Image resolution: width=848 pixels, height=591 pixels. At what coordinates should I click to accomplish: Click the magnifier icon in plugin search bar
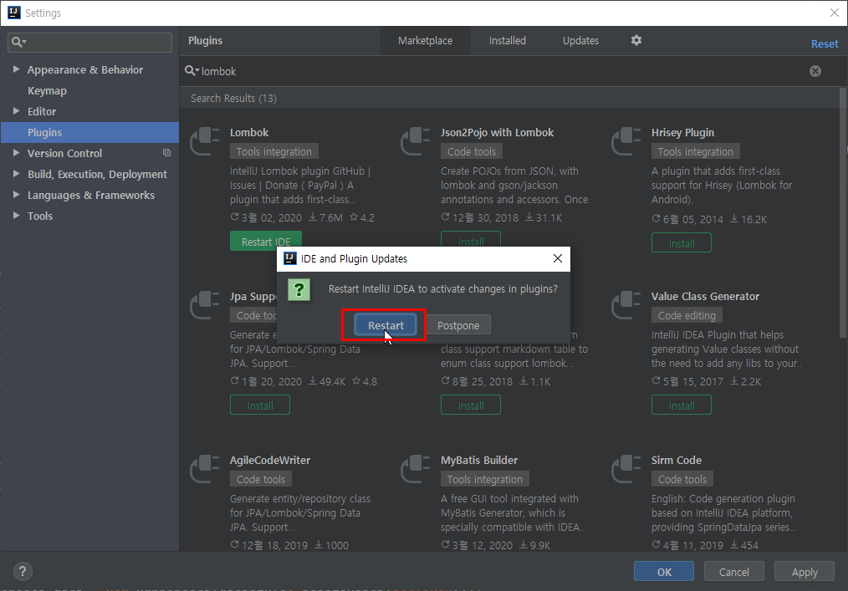tap(192, 71)
